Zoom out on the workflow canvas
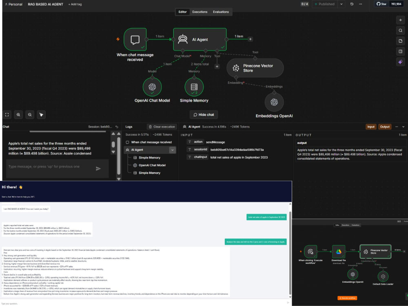This screenshot has width=408, height=306. coord(30,115)
